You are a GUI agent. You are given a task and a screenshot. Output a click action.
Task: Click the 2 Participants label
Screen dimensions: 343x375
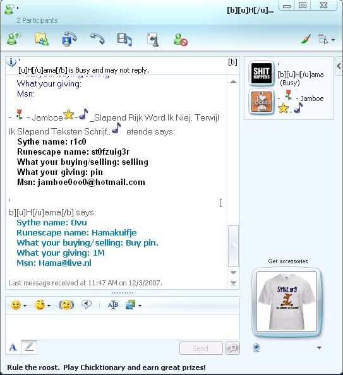click(37, 20)
